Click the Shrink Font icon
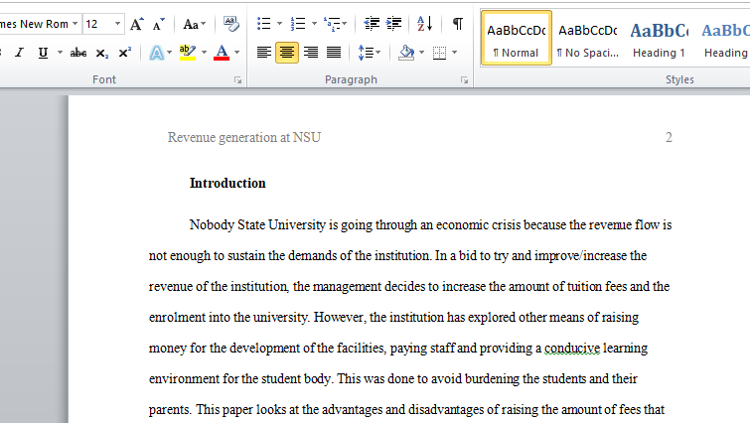The image size is (750, 423). click(158, 24)
